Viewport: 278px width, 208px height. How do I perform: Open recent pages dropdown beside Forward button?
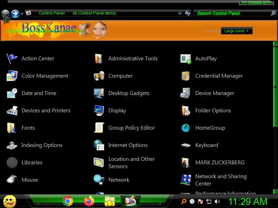click(22, 14)
